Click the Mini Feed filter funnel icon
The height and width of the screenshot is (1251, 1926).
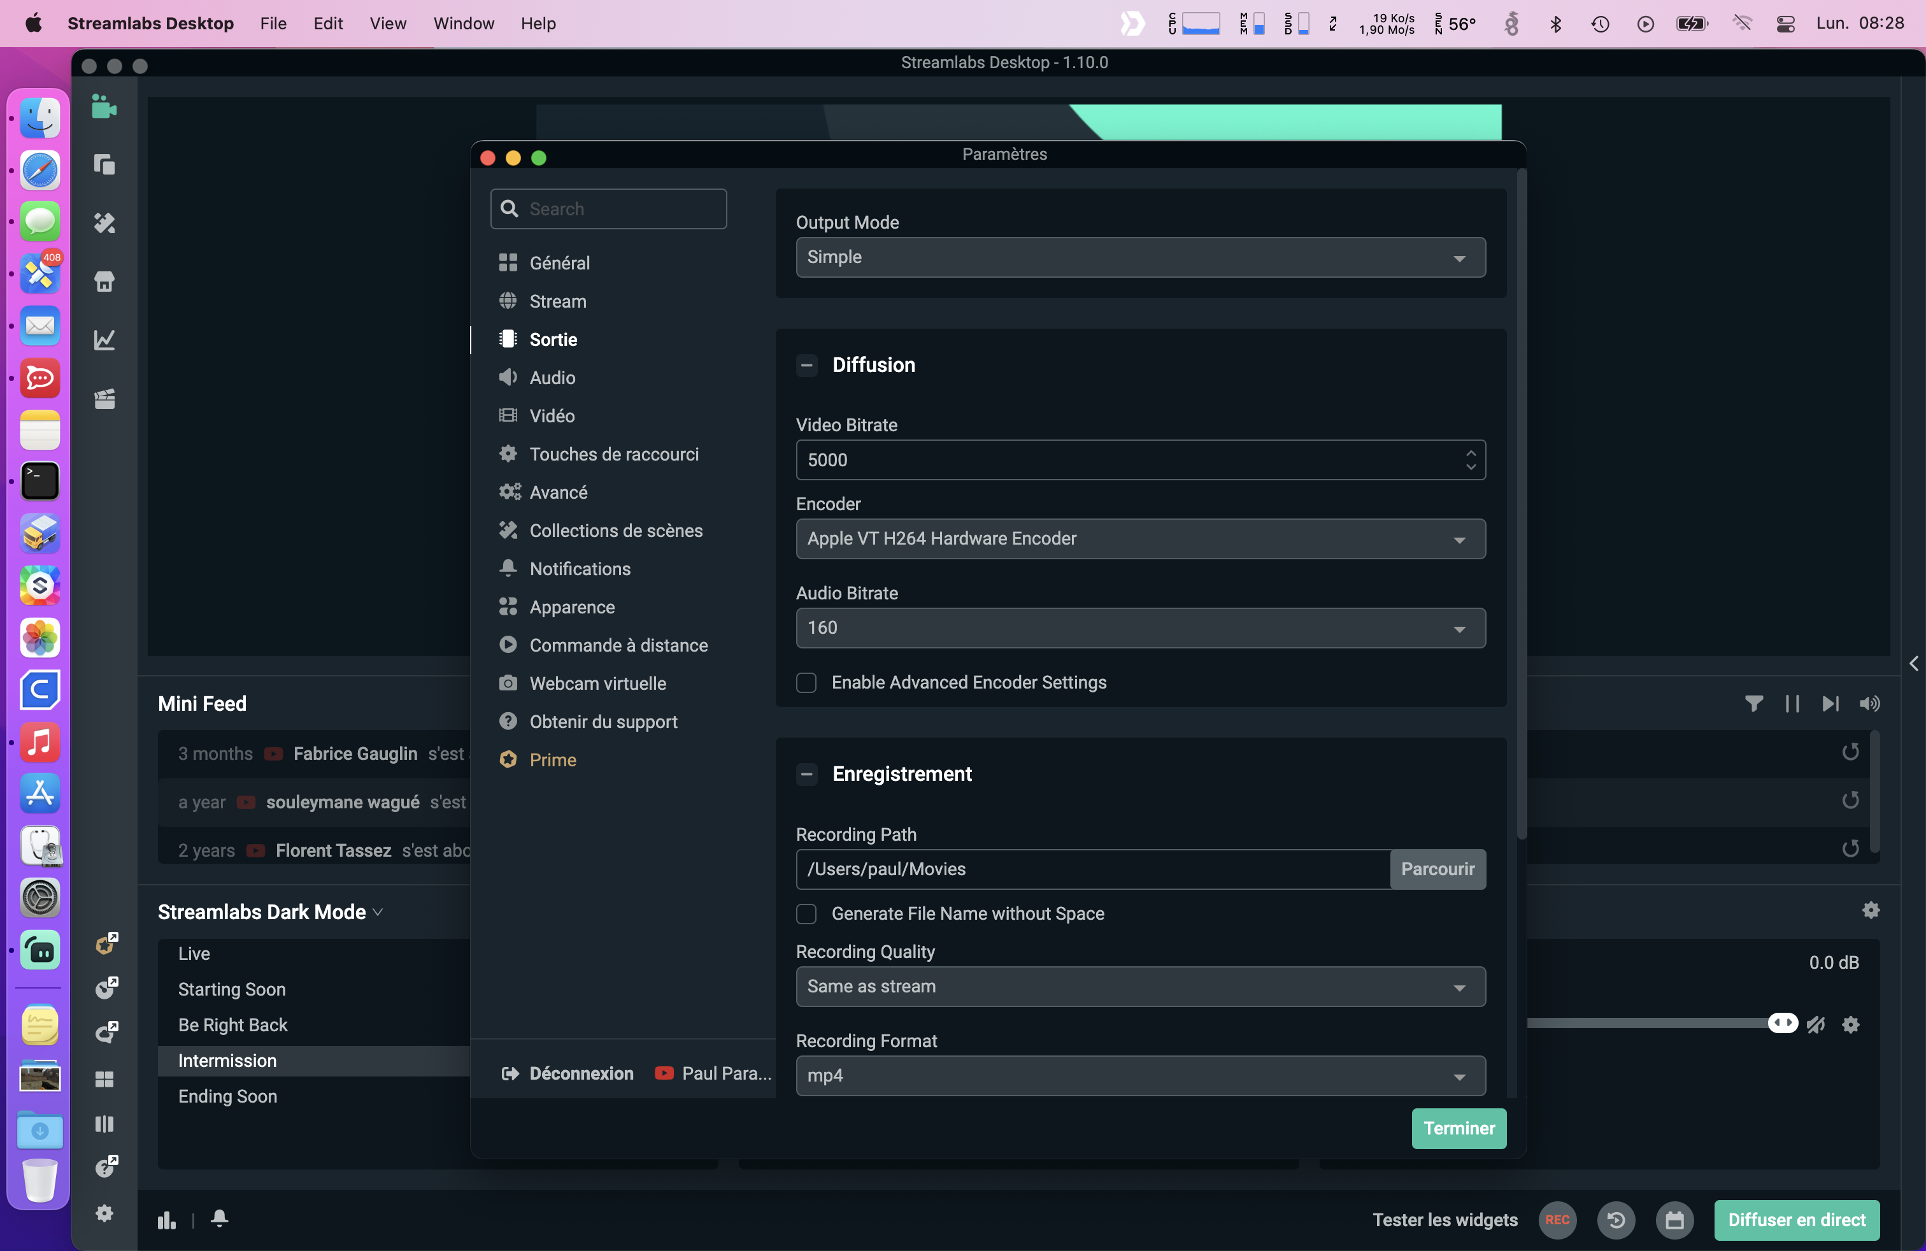click(1753, 704)
